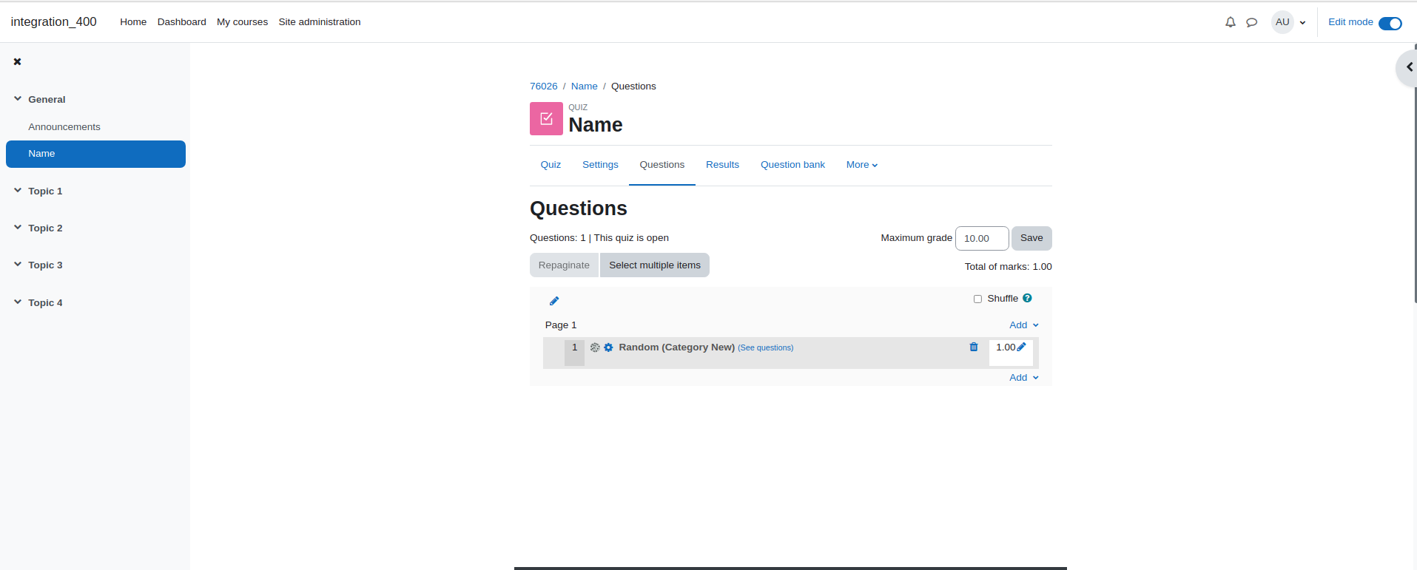
Task: Edit the section heading pencil icon
Action: 554,301
